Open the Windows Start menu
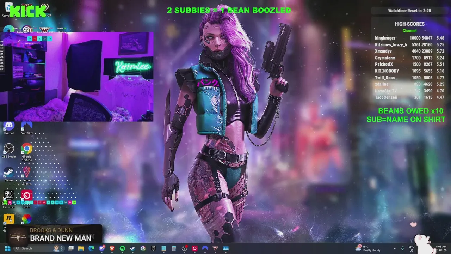The width and height of the screenshot is (451, 254). point(7,248)
